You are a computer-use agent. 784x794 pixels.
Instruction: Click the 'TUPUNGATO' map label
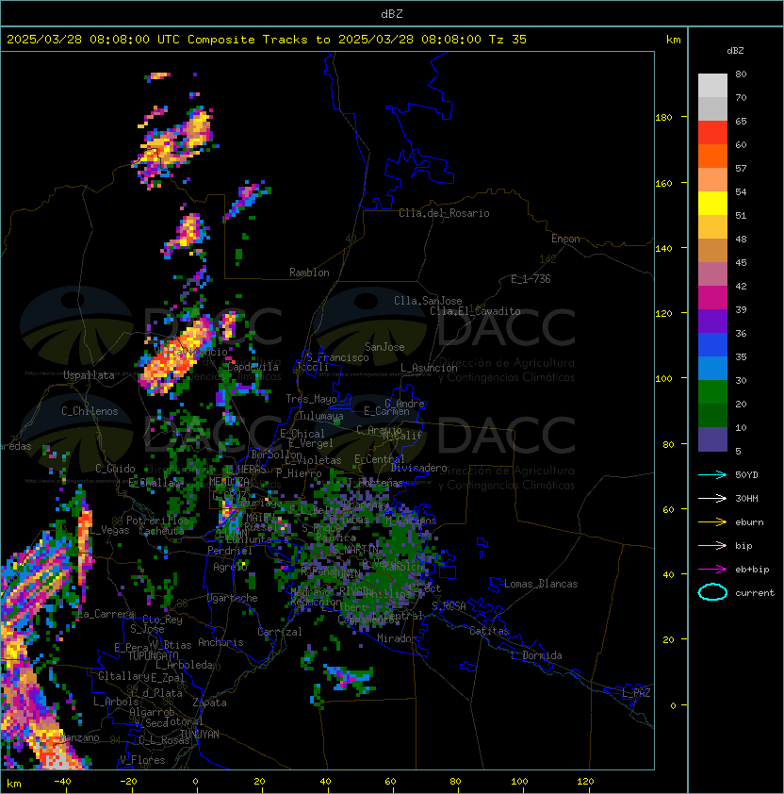point(153,656)
